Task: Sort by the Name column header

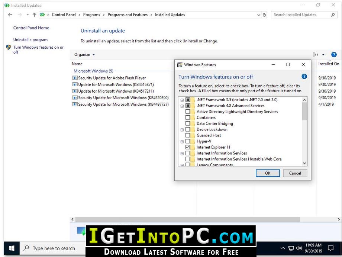Action: tap(77, 64)
